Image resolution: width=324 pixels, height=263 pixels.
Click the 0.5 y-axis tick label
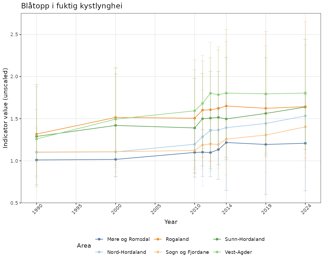(13, 203)
